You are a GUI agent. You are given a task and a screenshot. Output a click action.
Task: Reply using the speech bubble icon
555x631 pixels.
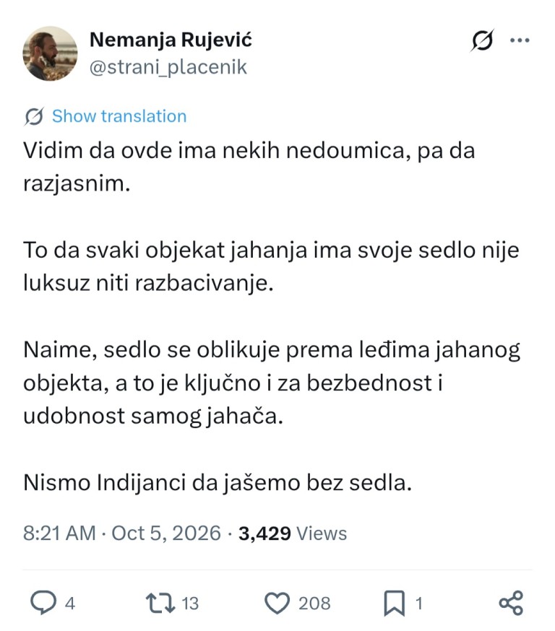[x=43, y=602]
